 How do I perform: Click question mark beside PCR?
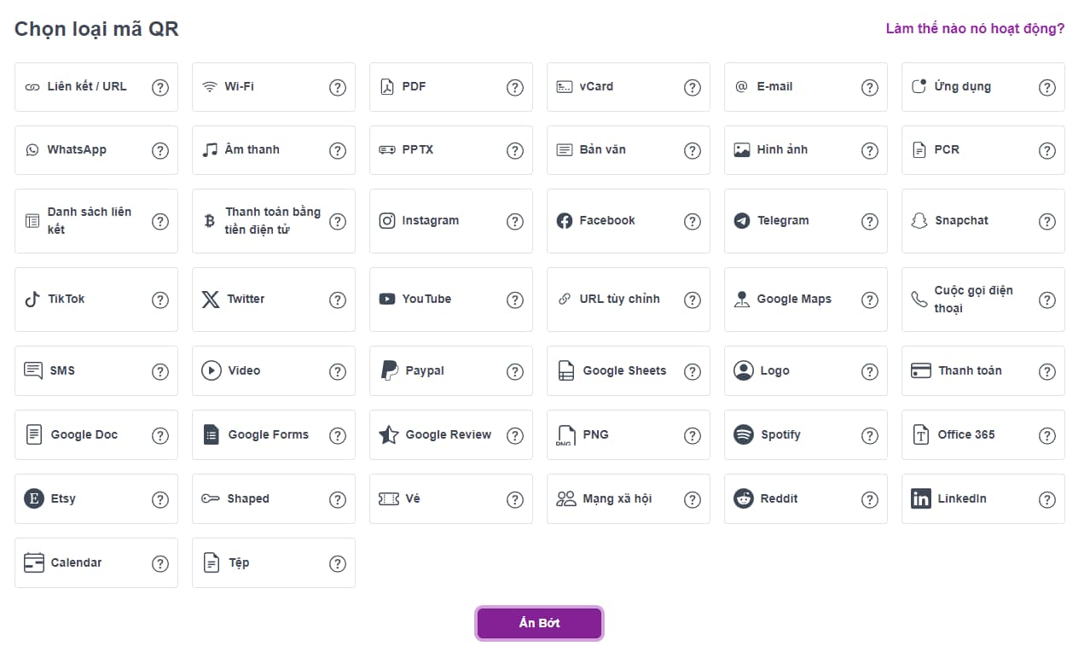(1047, 150)
